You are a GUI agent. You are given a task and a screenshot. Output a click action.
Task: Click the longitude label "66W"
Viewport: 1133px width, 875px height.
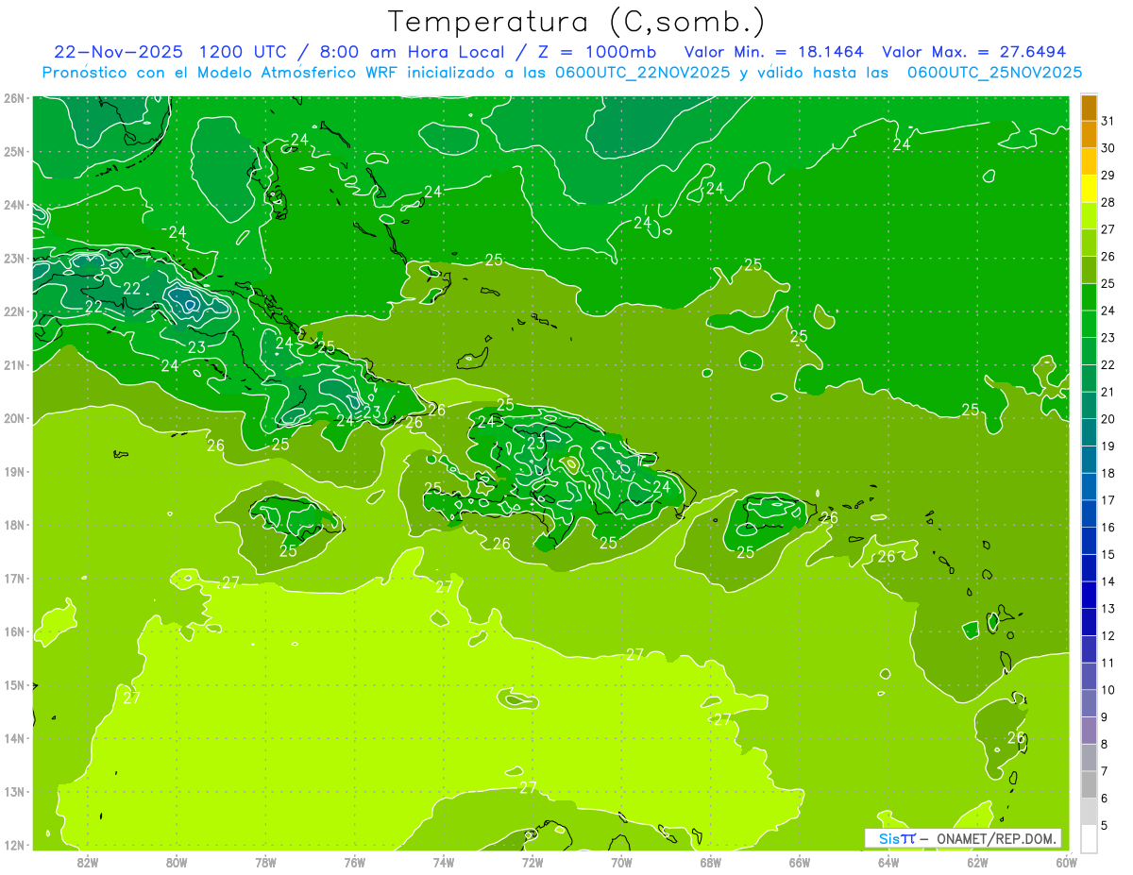click(x=800, y=862)
